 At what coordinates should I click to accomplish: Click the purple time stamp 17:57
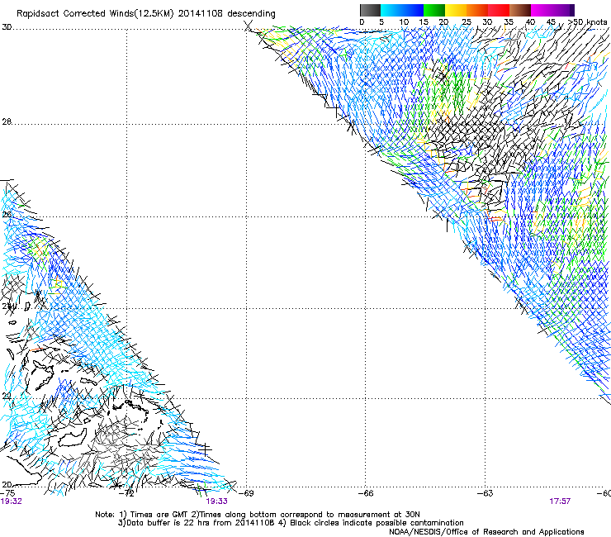pos(560,501)
